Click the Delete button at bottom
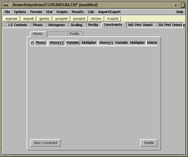 149,143
